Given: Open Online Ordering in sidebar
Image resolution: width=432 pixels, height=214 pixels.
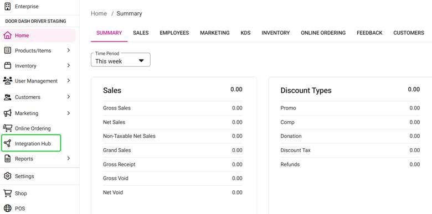Looking at the screenshot, I should (x=33, y=128).
